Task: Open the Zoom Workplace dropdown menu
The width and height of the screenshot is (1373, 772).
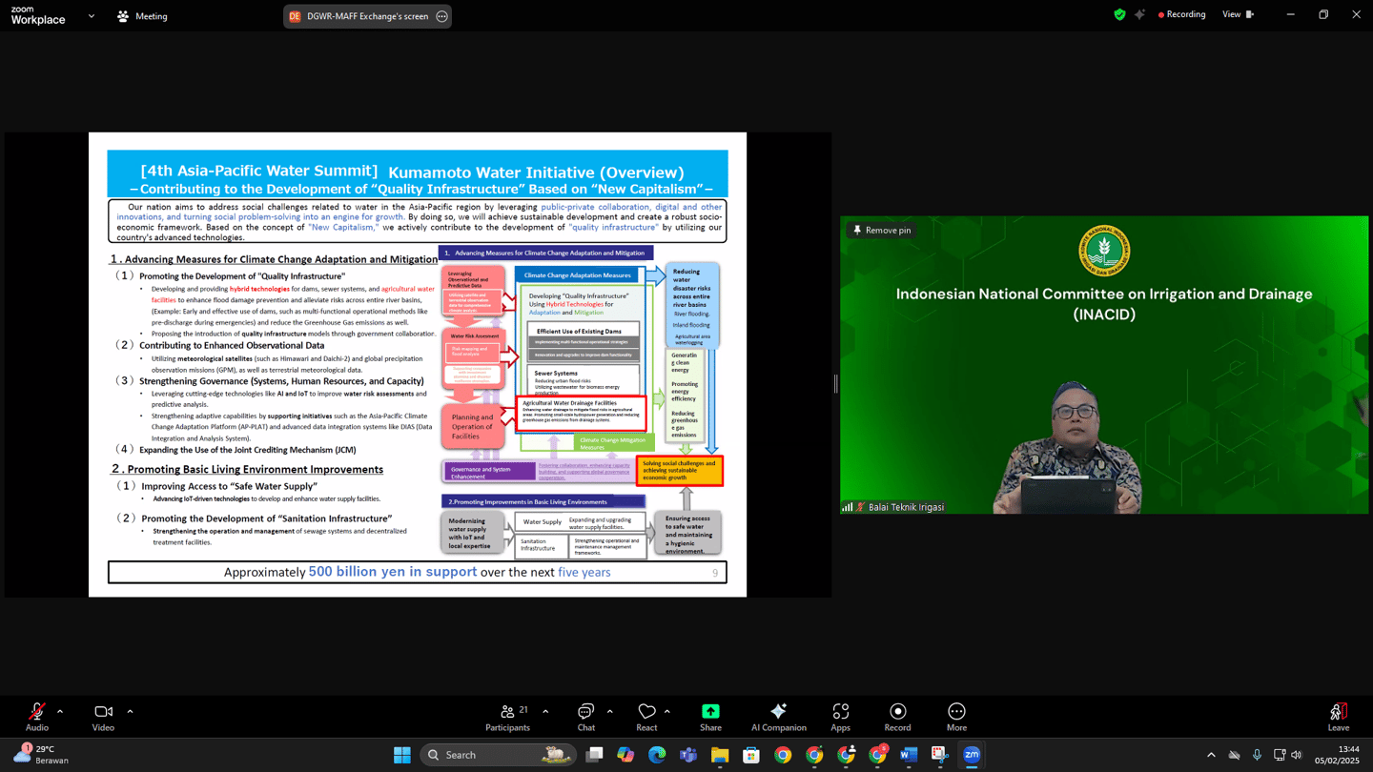Action: point(92,16)
